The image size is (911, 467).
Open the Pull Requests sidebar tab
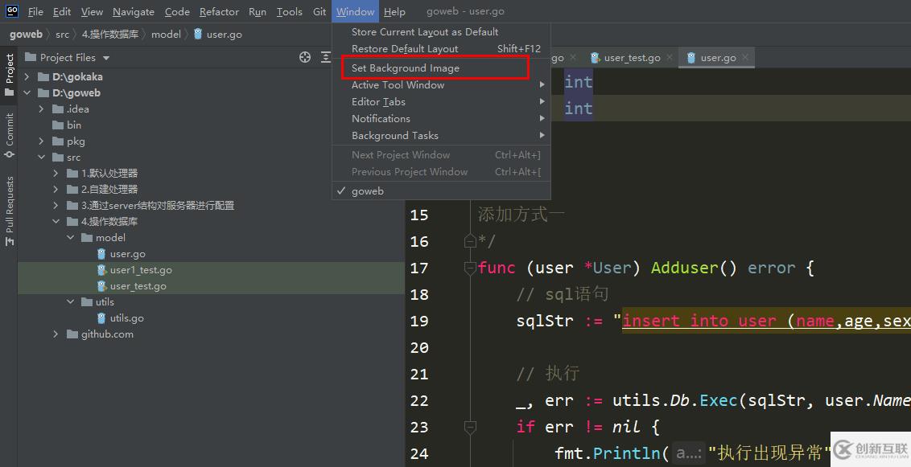[x=10, y=211]
